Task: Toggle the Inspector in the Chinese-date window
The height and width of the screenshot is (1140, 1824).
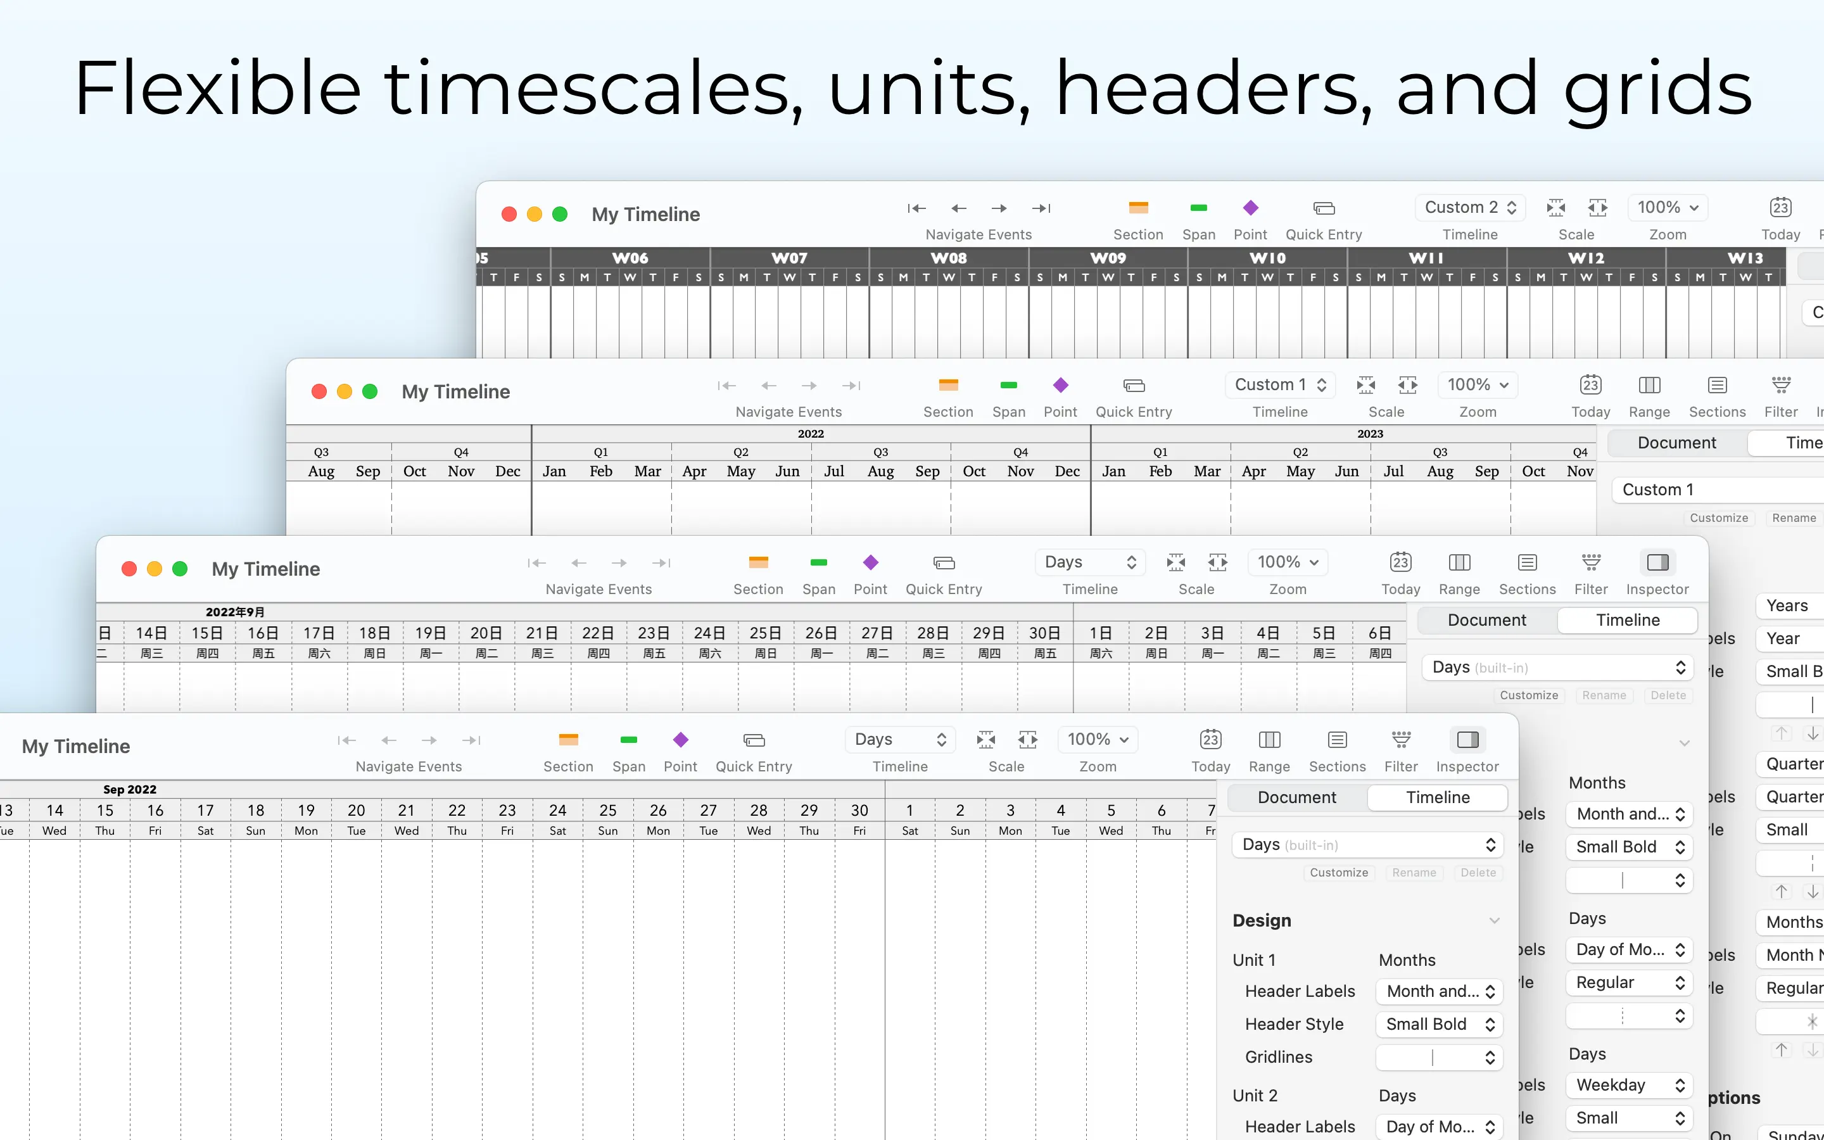Action: (1657, 562)
